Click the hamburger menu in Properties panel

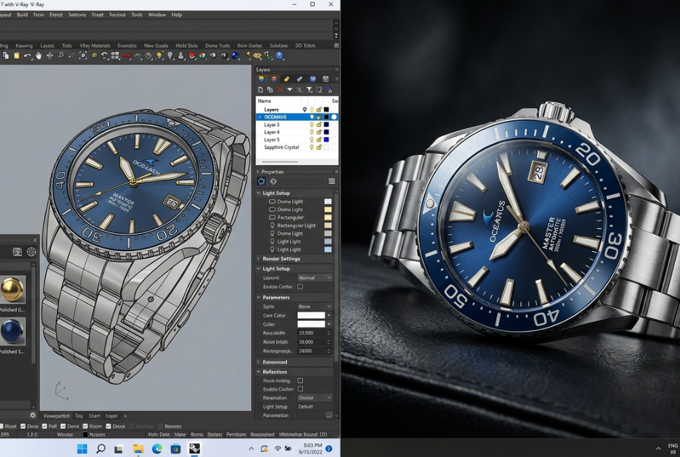click(332, 181)
